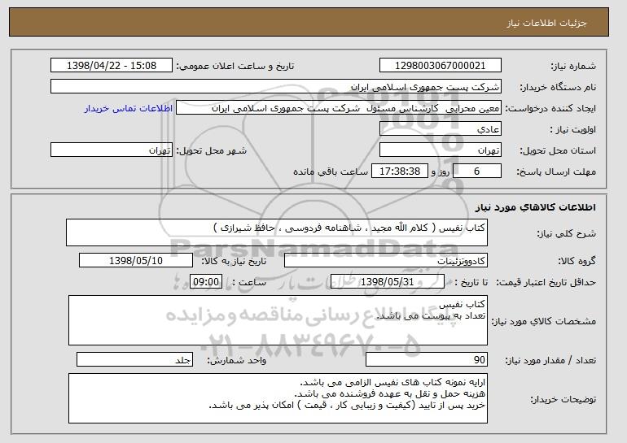Select the note line هزینه حمل و نقل
Image resolution: width=627 pixels, height=443 pixels.
(390, 393)
